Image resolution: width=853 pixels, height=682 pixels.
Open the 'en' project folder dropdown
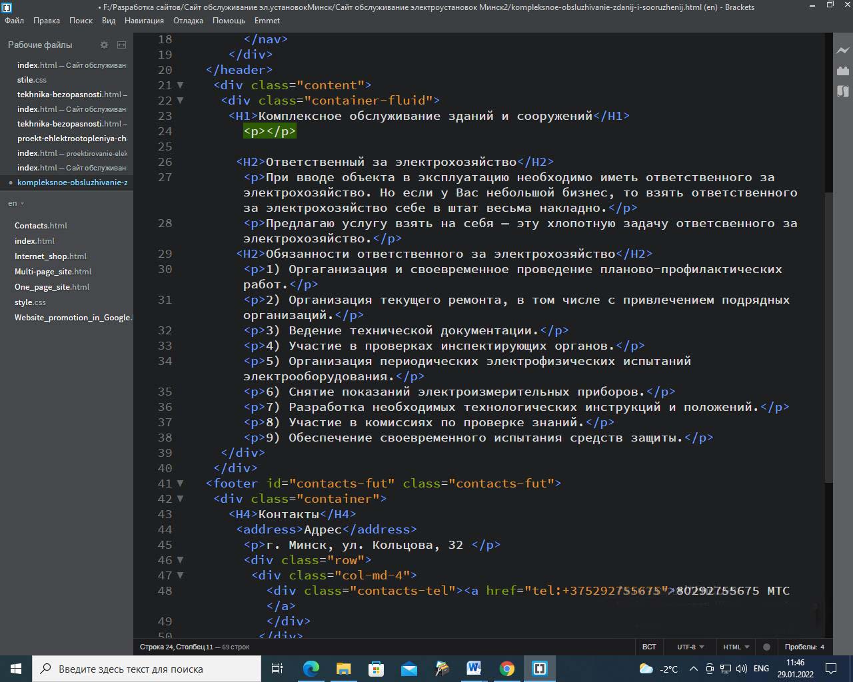[x=16, y=203]
